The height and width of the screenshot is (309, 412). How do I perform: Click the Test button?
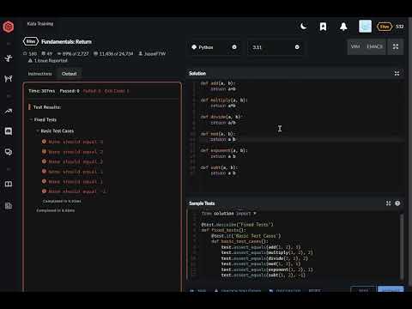coord(363,289)
